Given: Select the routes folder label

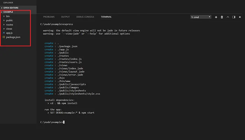Looking at the screenshot, I should [9, 25].
